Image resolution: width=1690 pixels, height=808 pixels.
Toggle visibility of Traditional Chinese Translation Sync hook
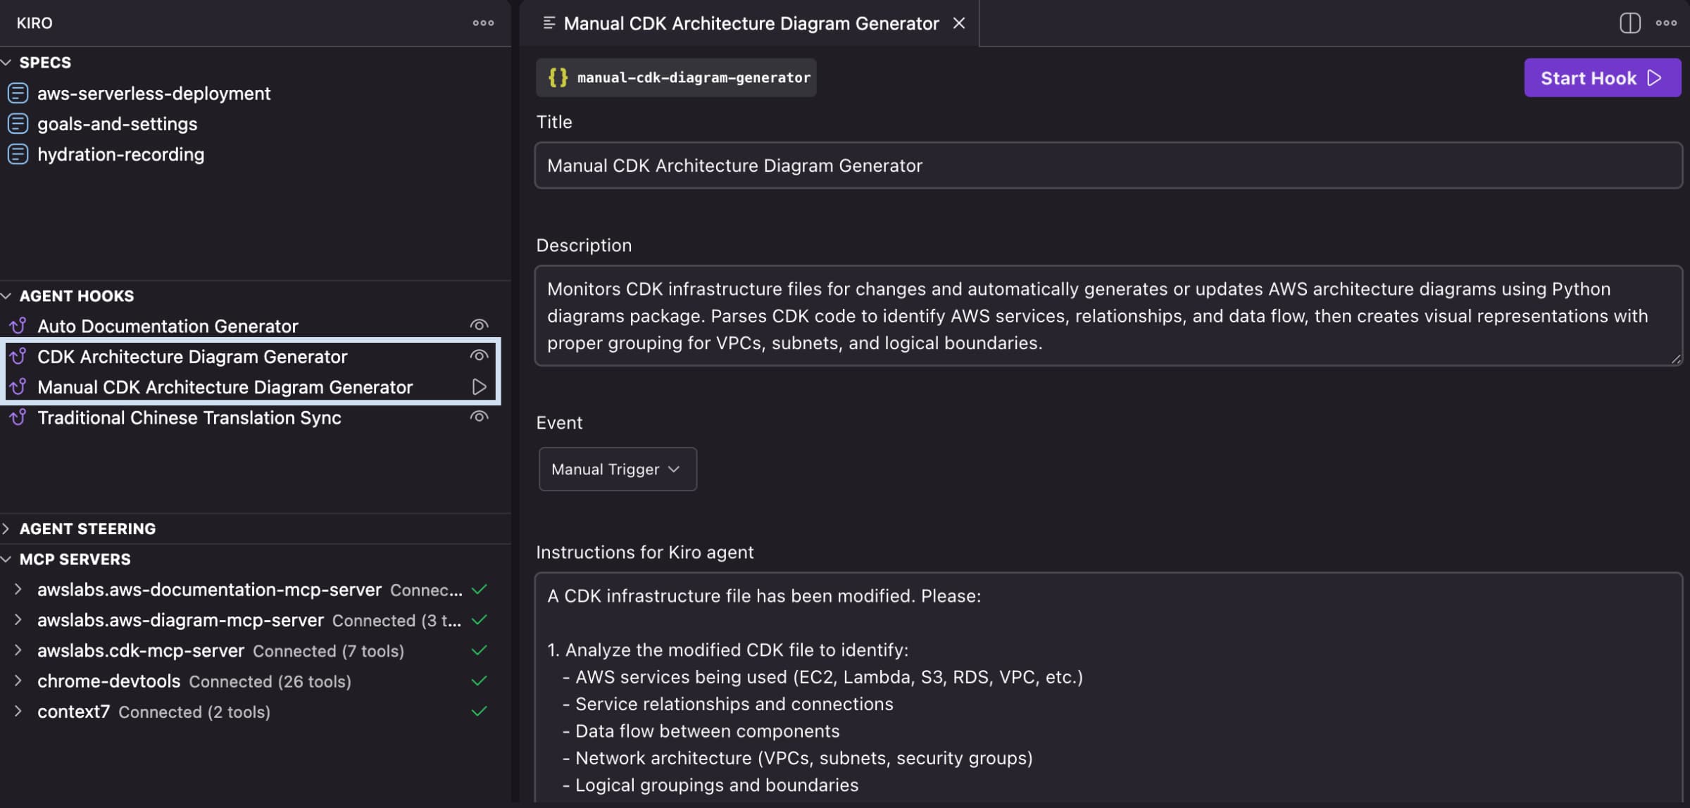[x=479, y=416]
